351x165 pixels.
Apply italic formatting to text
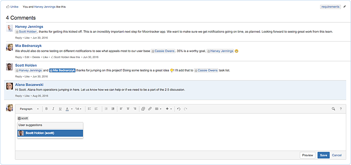[53, 109]
